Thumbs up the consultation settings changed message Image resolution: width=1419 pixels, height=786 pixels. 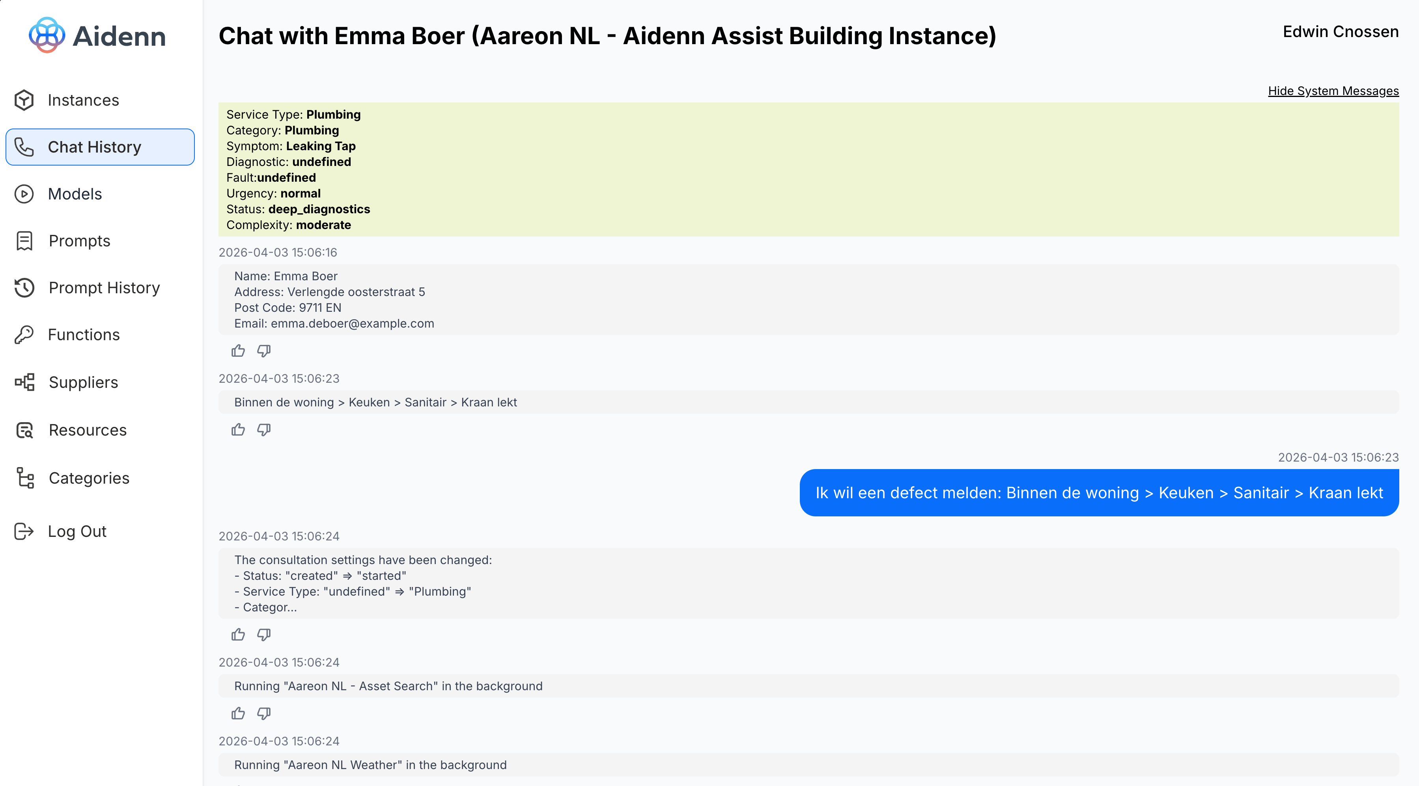(238, 635)
